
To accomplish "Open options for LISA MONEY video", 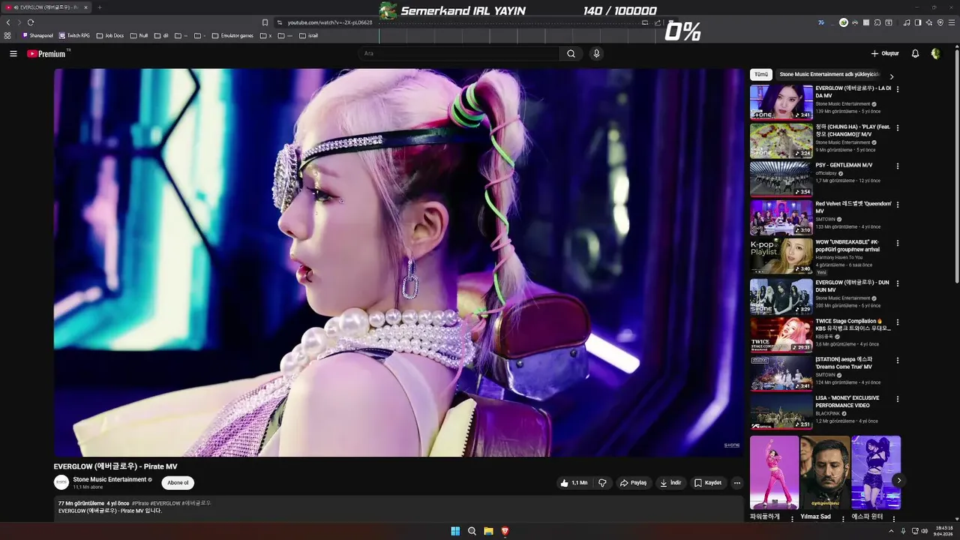I will 898,398.
